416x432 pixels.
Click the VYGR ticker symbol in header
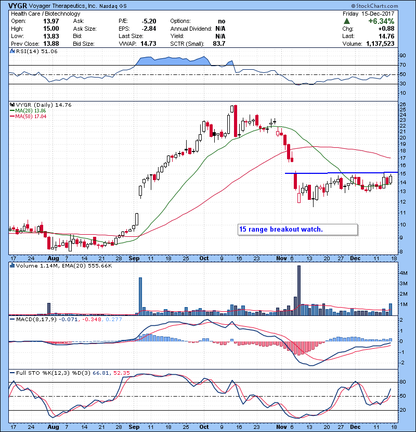click(18, 6)
